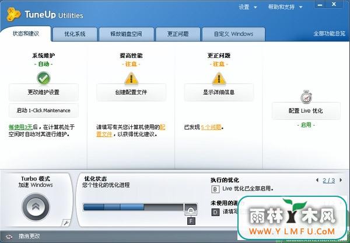Switch to the 自定义 Windows tab
The height and width of the screenshot is (243, 350).
pyautogui.click(x=233, y=34)
